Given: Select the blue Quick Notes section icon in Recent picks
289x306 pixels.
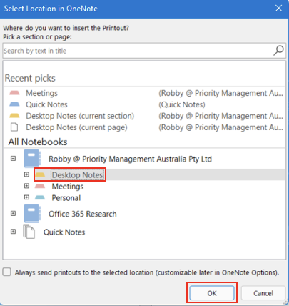Looking at the screenshot, I should [14, 104].
